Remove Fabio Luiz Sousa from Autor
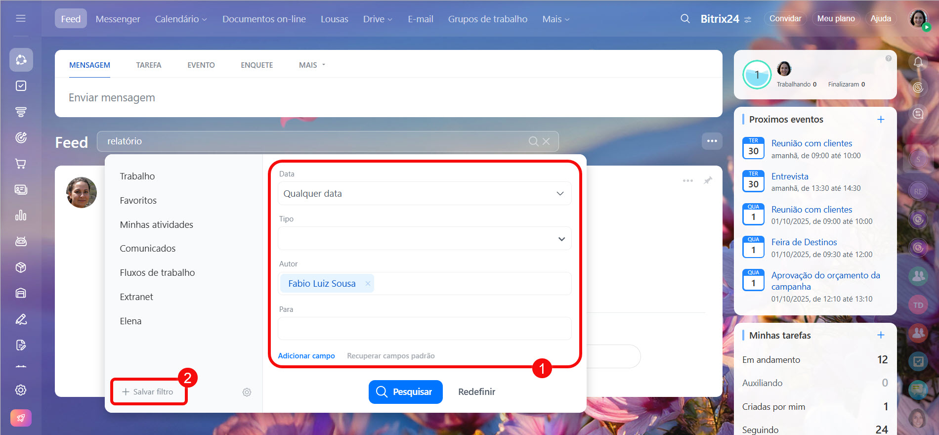The width and height of the screenshot is (939, 435). pos(368,283)
